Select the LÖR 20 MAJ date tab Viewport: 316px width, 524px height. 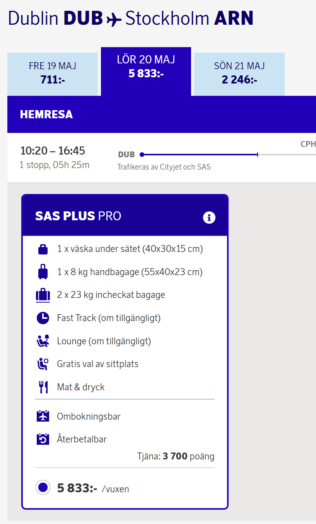(146, 67)
